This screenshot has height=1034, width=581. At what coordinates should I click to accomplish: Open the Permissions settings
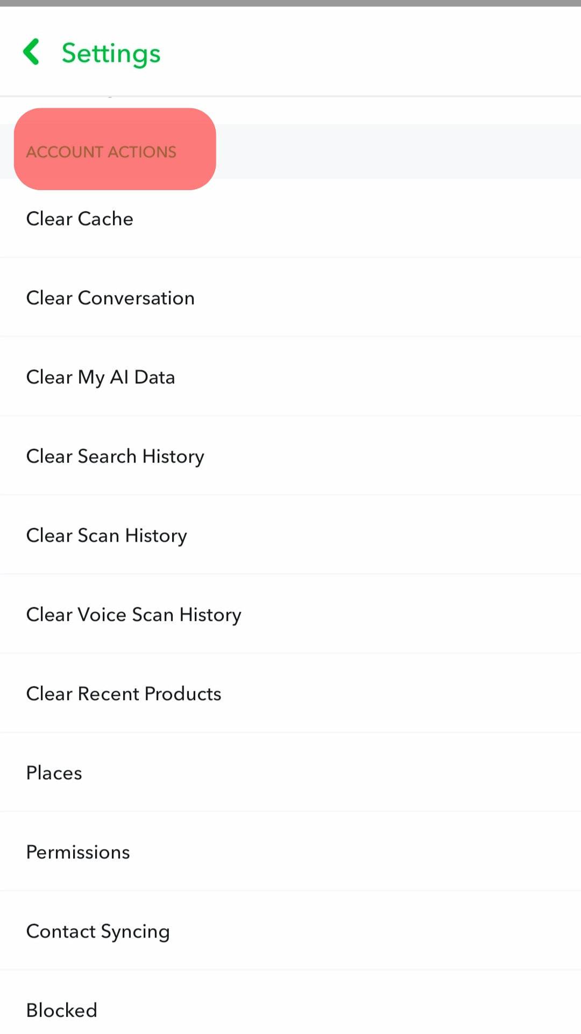pyautogui.click(x=78, y=852)
